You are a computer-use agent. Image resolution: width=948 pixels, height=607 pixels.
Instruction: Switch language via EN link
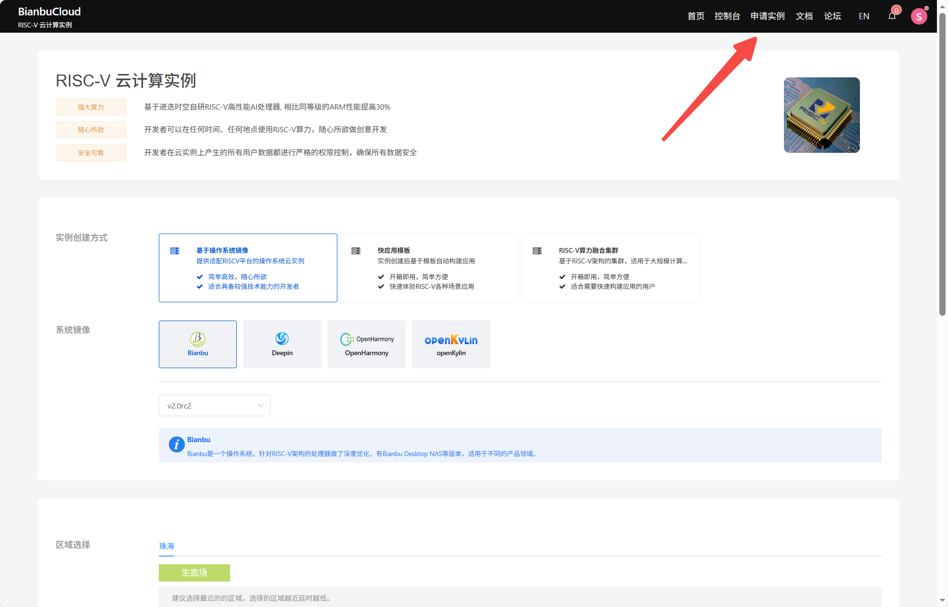[x=864, y=16]
